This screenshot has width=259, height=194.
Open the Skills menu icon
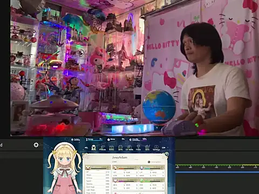pos(120,148)
